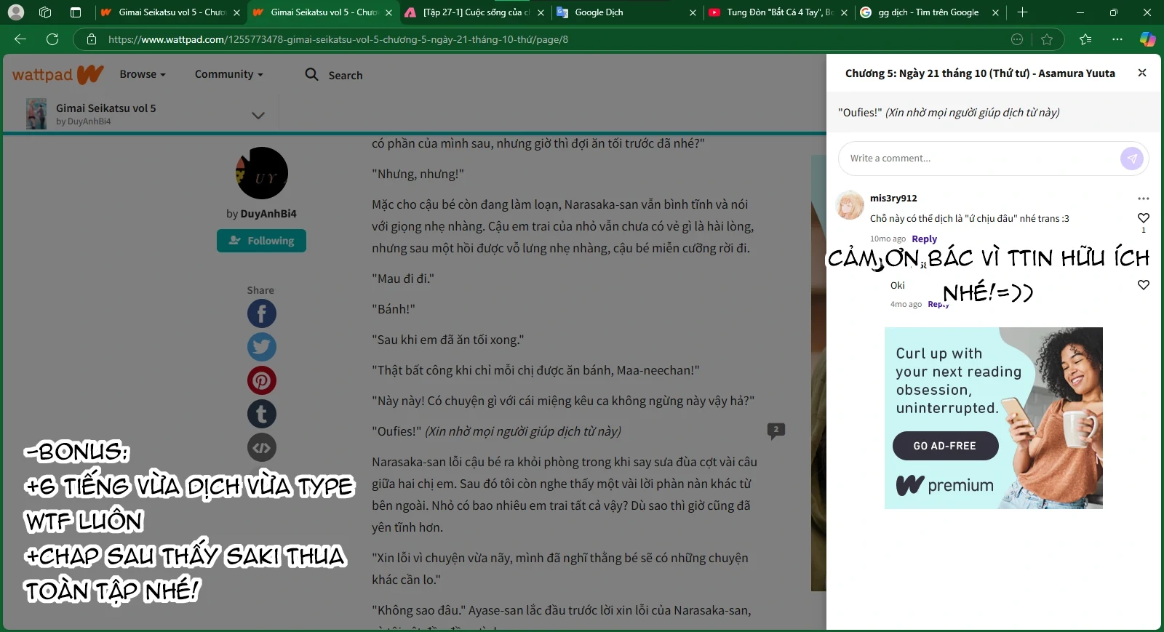
Task: Open the Favorites list icon
Action: [1085, 39]
